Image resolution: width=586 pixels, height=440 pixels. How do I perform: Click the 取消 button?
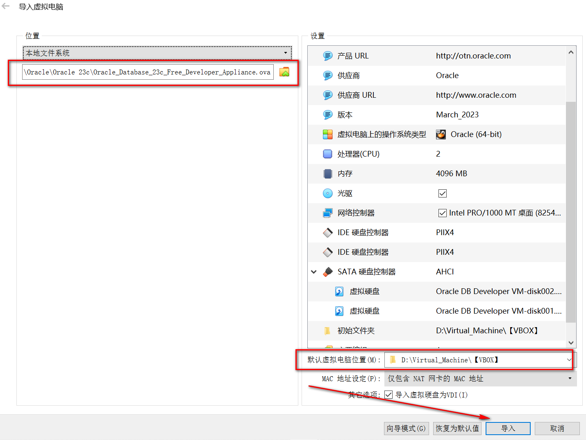[557, 429]
